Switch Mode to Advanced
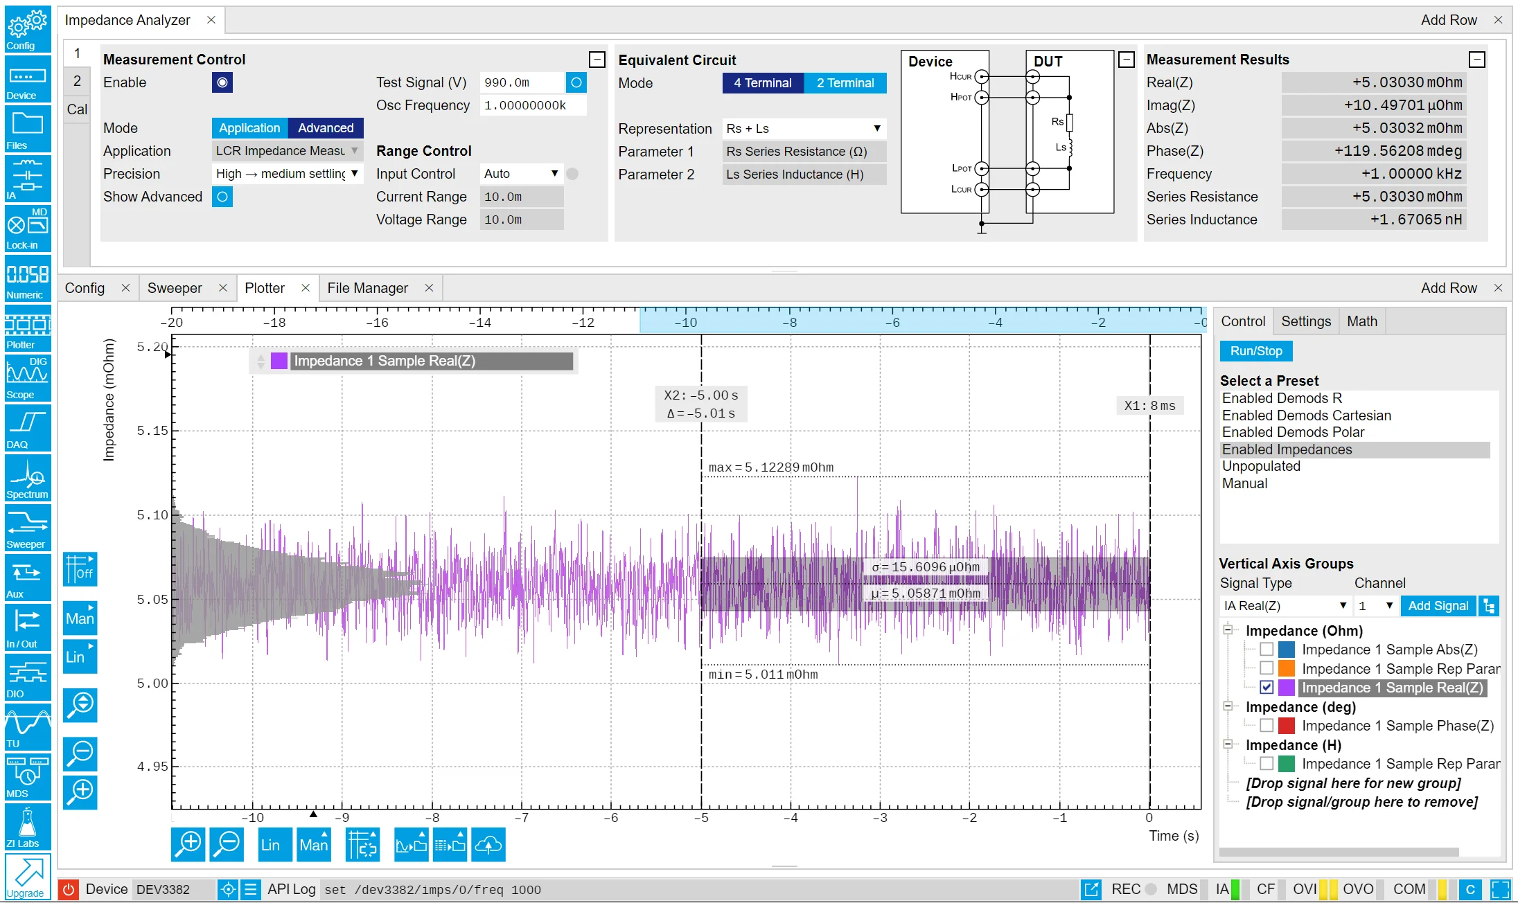The width and height of the screenshot is (1518, 903). coord(326,128)
